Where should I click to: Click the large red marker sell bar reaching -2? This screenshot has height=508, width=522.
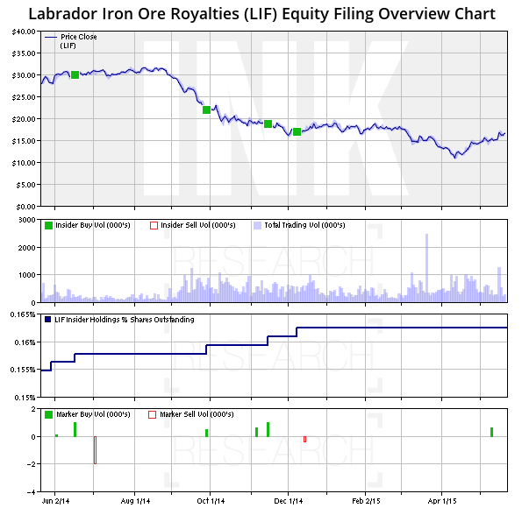point(96,450)
